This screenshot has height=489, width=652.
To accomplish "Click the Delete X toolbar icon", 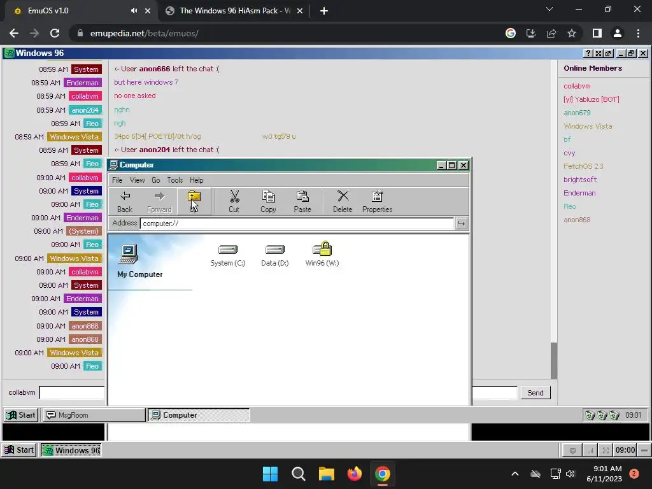I will click(343, 201).
